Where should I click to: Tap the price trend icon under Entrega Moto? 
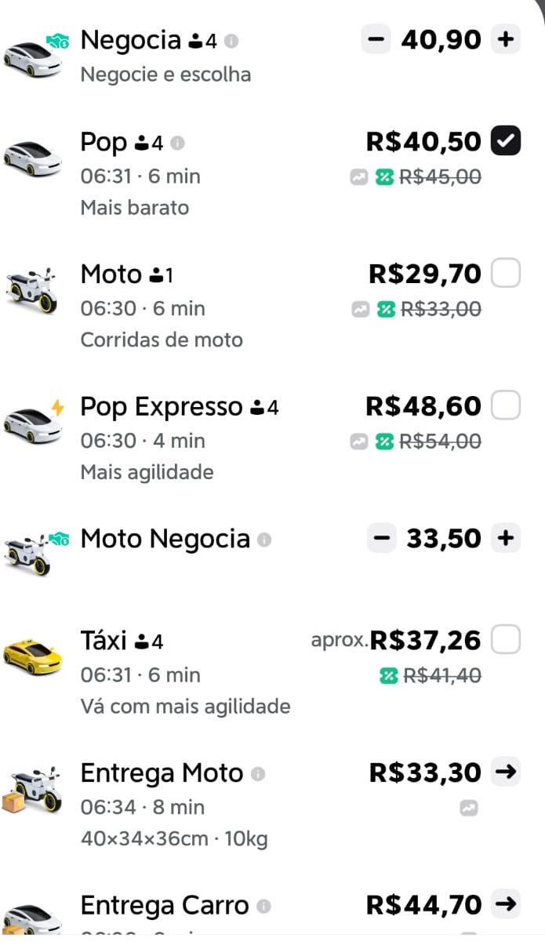pyautogui.click(x=469, y=808)
